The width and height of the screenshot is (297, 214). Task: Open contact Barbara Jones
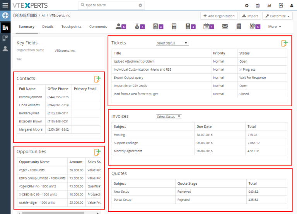pos(29,113)
